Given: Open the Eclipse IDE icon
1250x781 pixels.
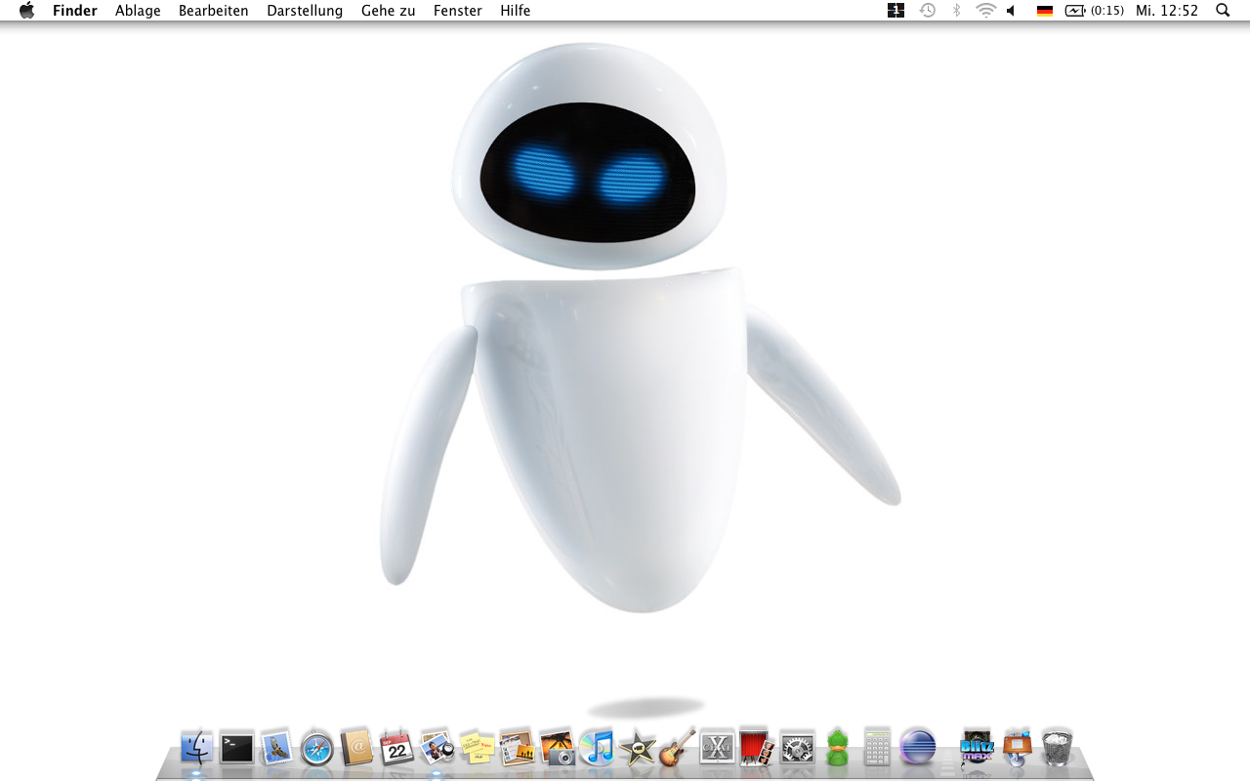Looking at the screenshot, I should pos(917,747).
